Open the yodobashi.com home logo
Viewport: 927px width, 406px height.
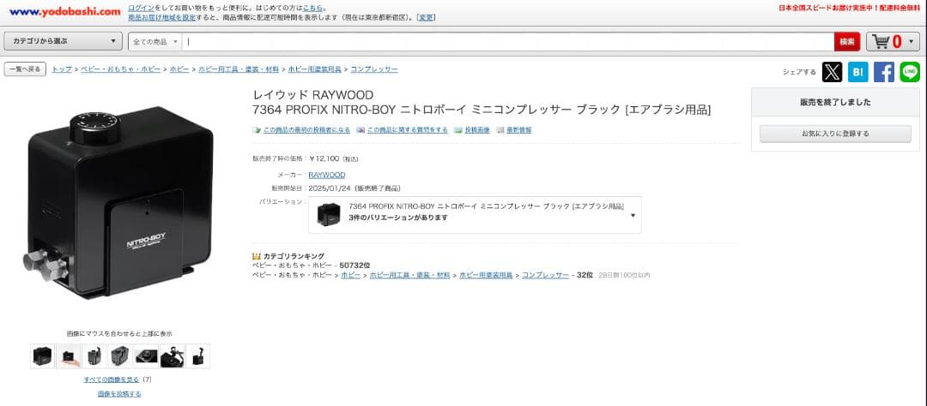click(65, 12)
